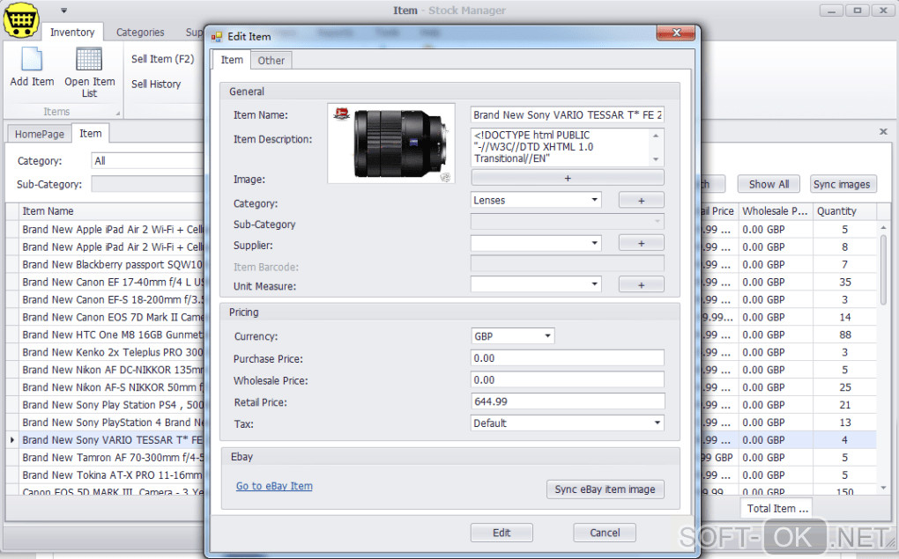Select the Item tab in Edit Item dialog
899x559 pixels.
[x=232, y=60]
